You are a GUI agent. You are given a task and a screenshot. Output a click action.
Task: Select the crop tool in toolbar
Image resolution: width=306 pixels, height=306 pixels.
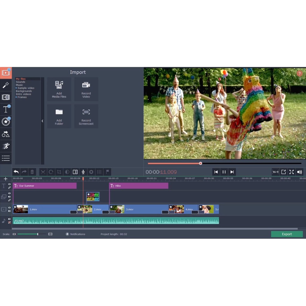pos(59,172)
